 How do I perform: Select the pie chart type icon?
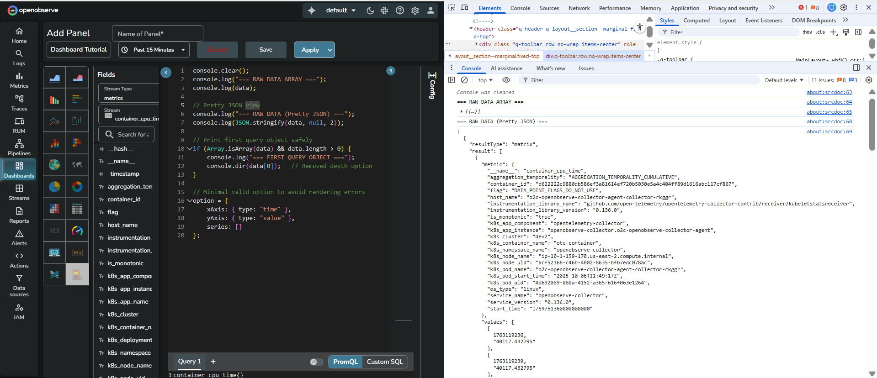[54, 187]
